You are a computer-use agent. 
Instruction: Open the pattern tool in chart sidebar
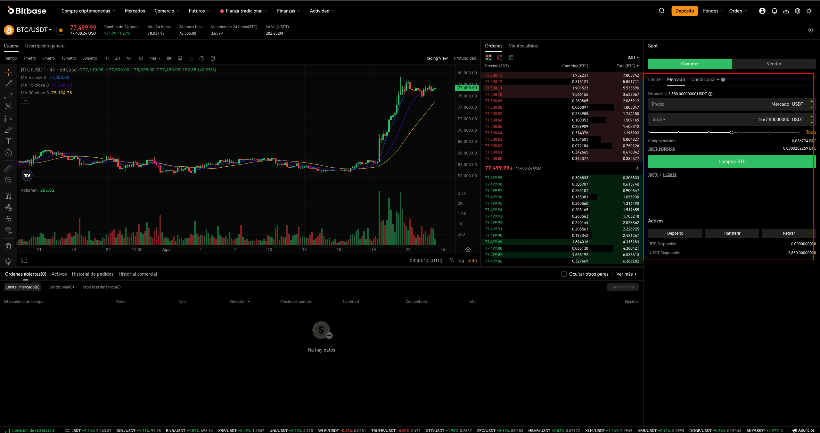(8, 107)
